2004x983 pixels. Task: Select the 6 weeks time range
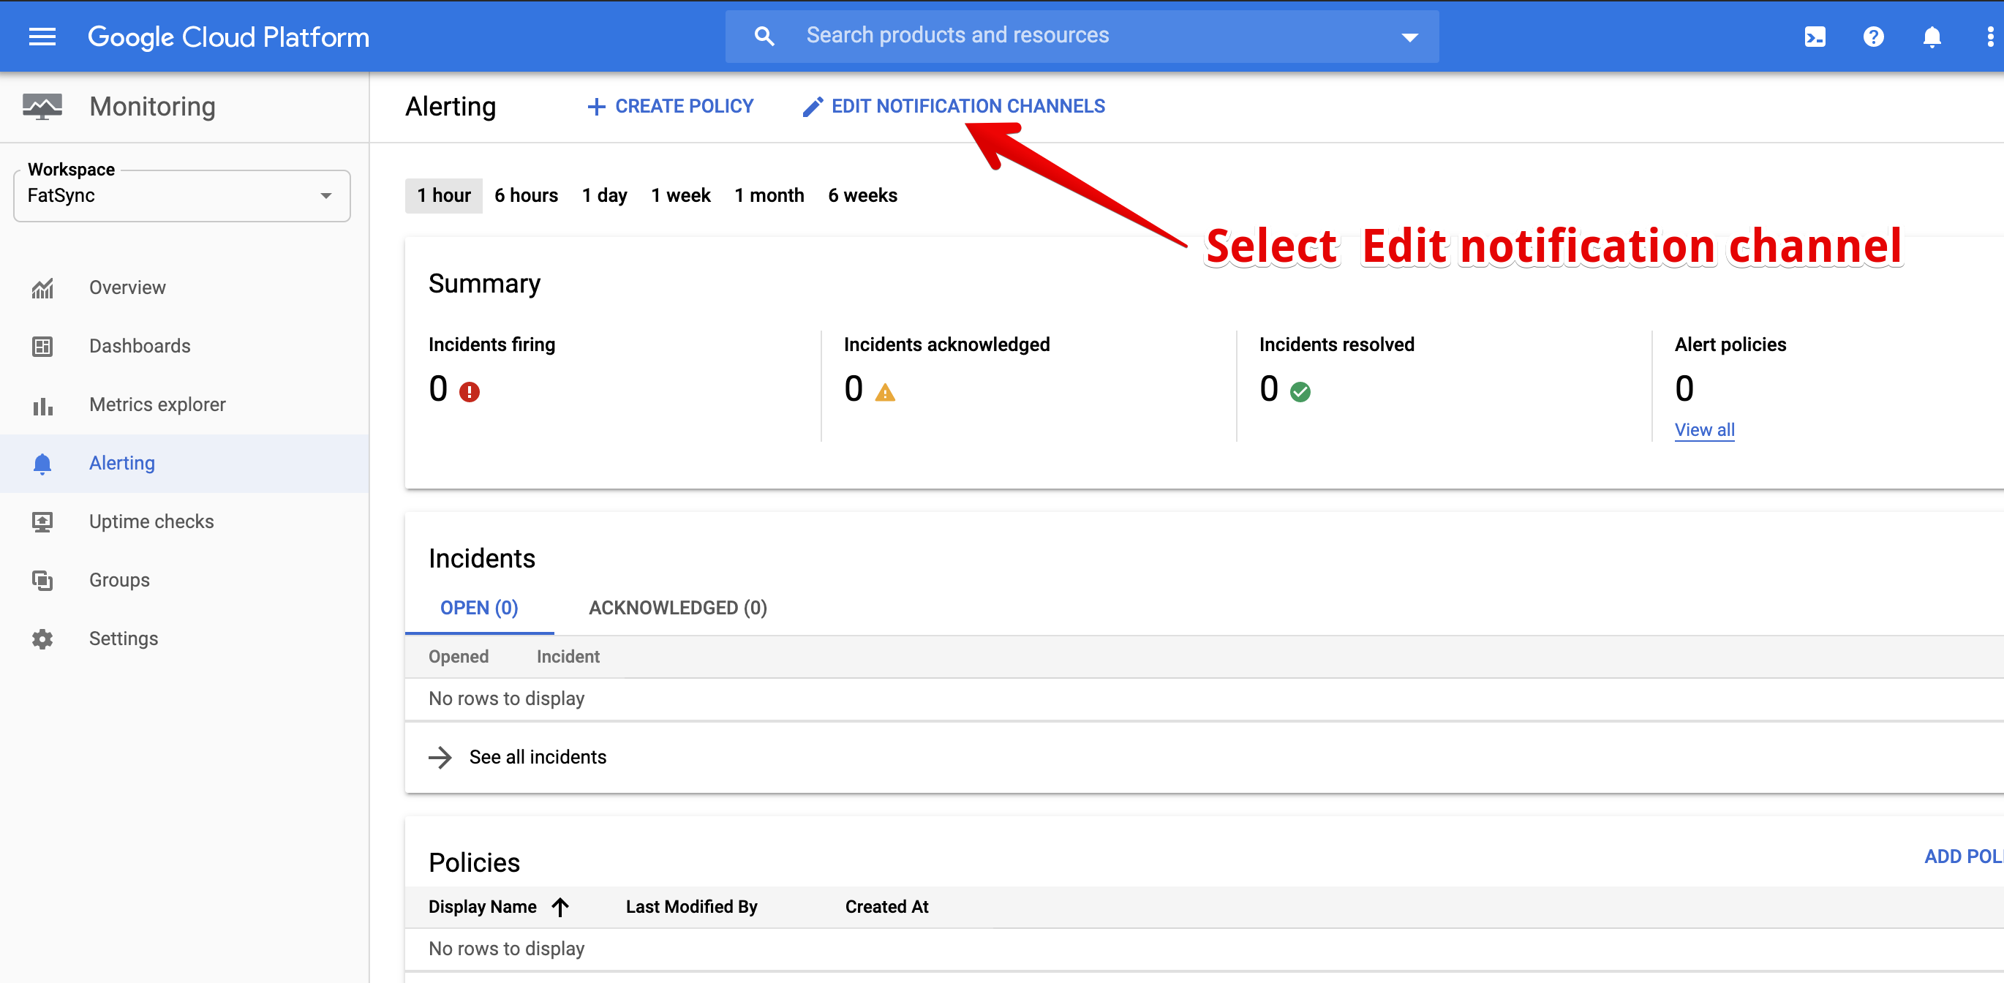862,195
